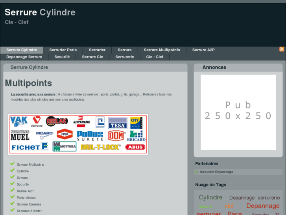The height and width of the screenshot is (215, 286).
Task: Click the City brand logo
Action: coord(136,123)
